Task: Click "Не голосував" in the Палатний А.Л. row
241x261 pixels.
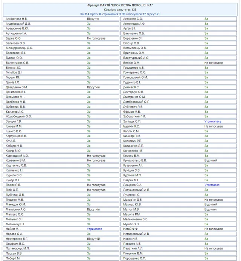Action: coord(214,249)
